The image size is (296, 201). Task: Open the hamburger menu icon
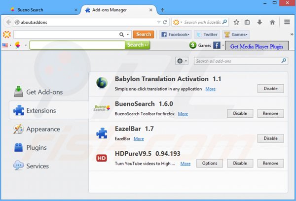coord(287,22)
